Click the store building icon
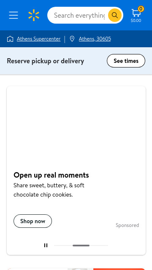152x270 pixels. (10, 39)
